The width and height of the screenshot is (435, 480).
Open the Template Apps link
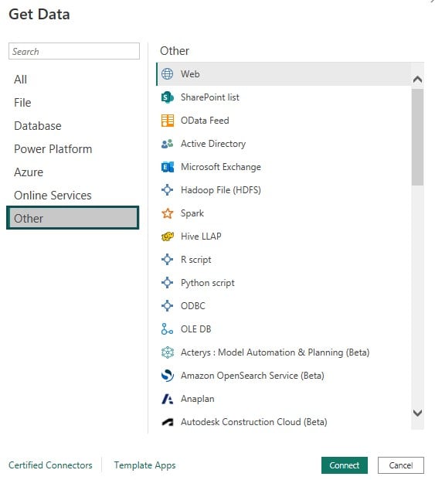click(x=144, y=465)
